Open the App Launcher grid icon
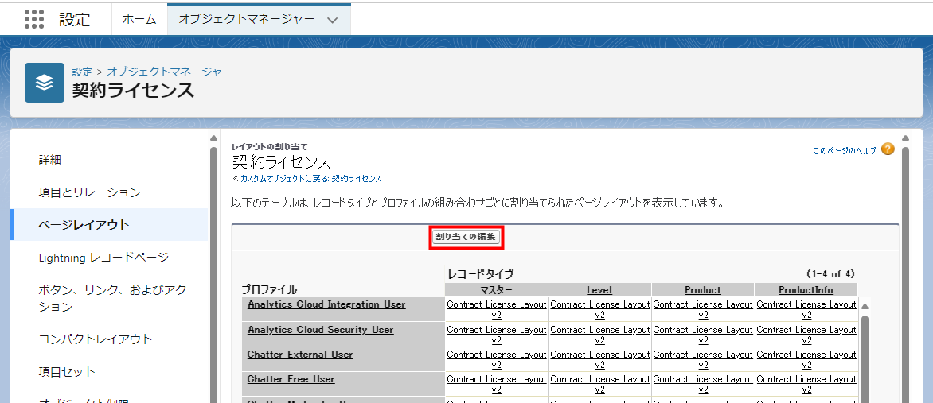 [34, 19]
